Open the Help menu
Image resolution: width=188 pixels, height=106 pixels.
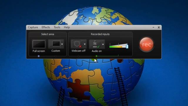tap(67, 27)
